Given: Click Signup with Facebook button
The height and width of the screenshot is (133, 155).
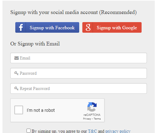Looking at the screenshot, I should click(47, 27).
